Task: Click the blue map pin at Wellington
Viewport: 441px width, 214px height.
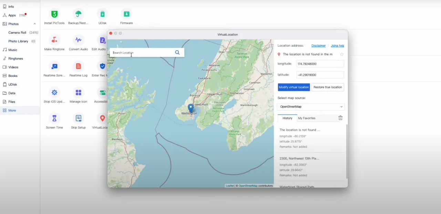Action: pyautogui.click(x=191, y=109)
